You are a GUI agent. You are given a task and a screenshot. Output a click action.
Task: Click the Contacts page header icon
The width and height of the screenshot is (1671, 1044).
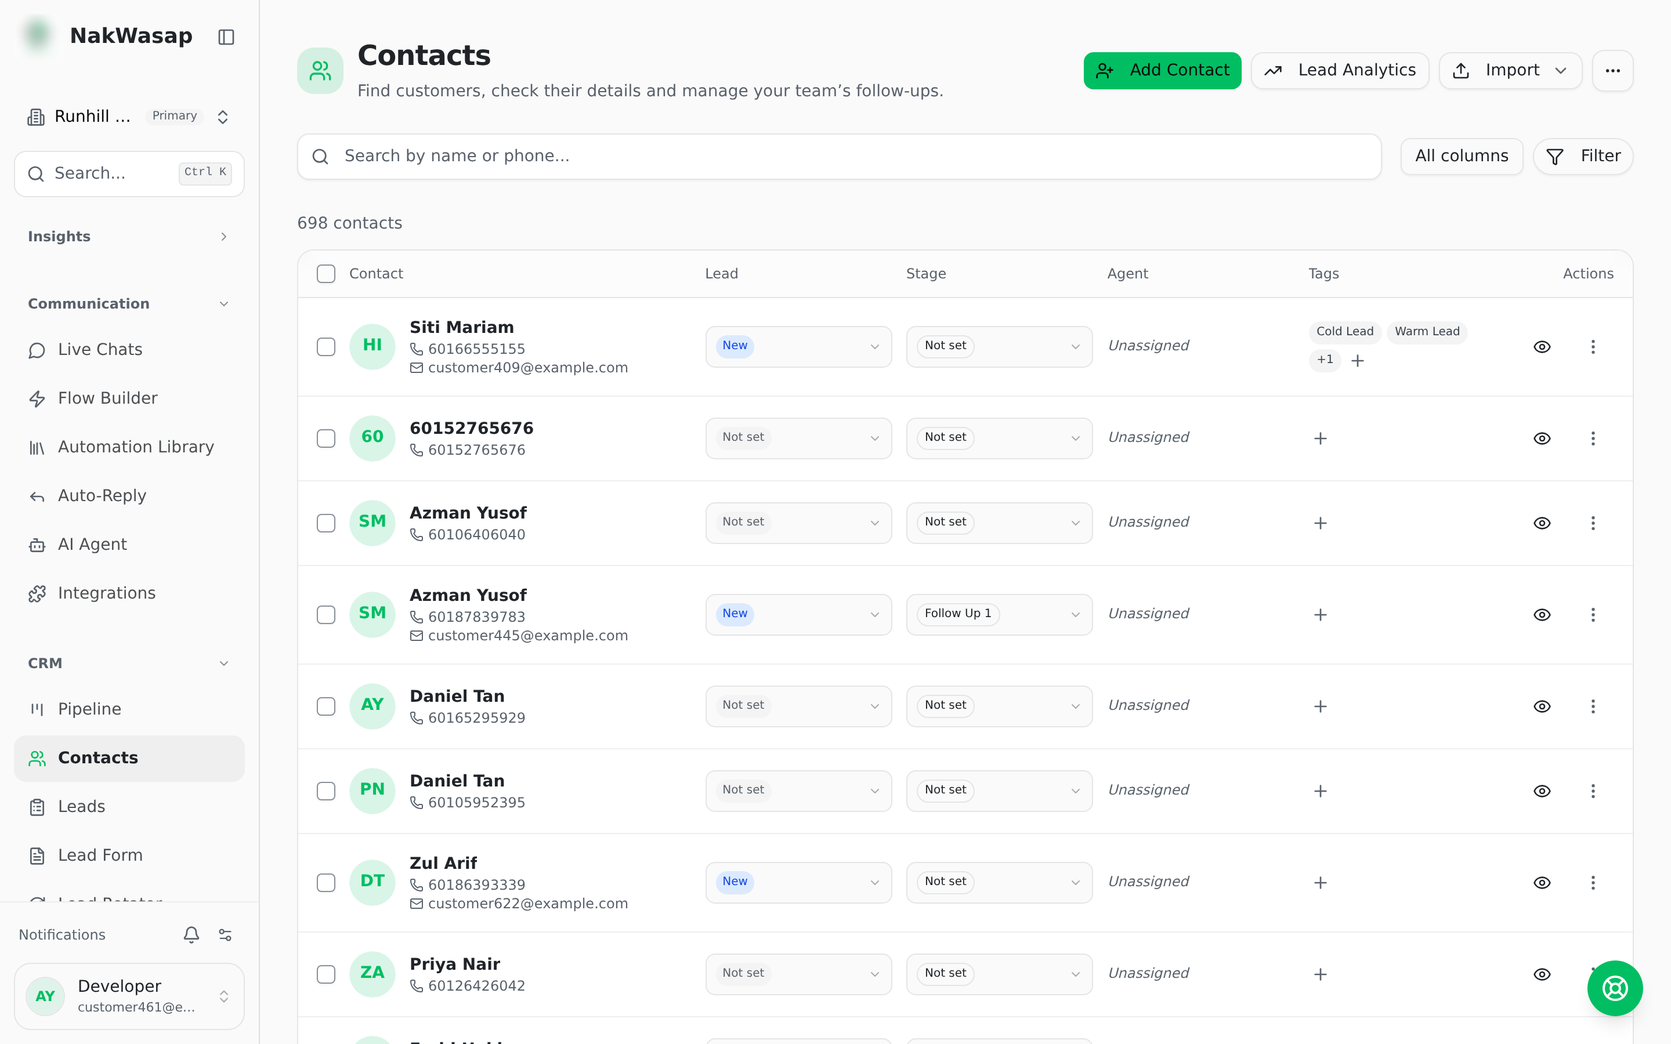point(320,70)
